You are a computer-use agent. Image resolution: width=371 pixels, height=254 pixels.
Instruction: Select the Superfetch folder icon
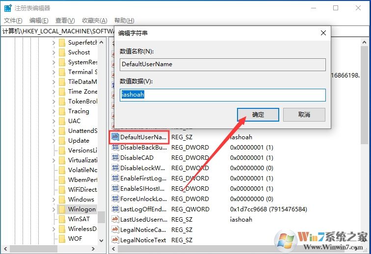click(62, 43)
